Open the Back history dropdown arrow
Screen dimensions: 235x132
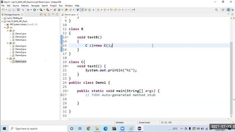(x=122, y=10)
